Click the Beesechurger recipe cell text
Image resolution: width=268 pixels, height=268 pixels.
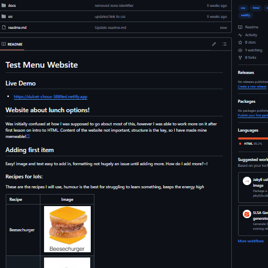pos(22,230)
